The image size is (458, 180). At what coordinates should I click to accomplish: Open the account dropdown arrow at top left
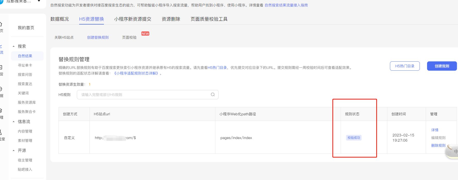click(39, 1)
